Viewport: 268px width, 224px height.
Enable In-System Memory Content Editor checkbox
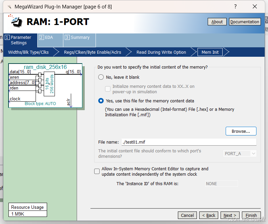click(x=97, y=171)
